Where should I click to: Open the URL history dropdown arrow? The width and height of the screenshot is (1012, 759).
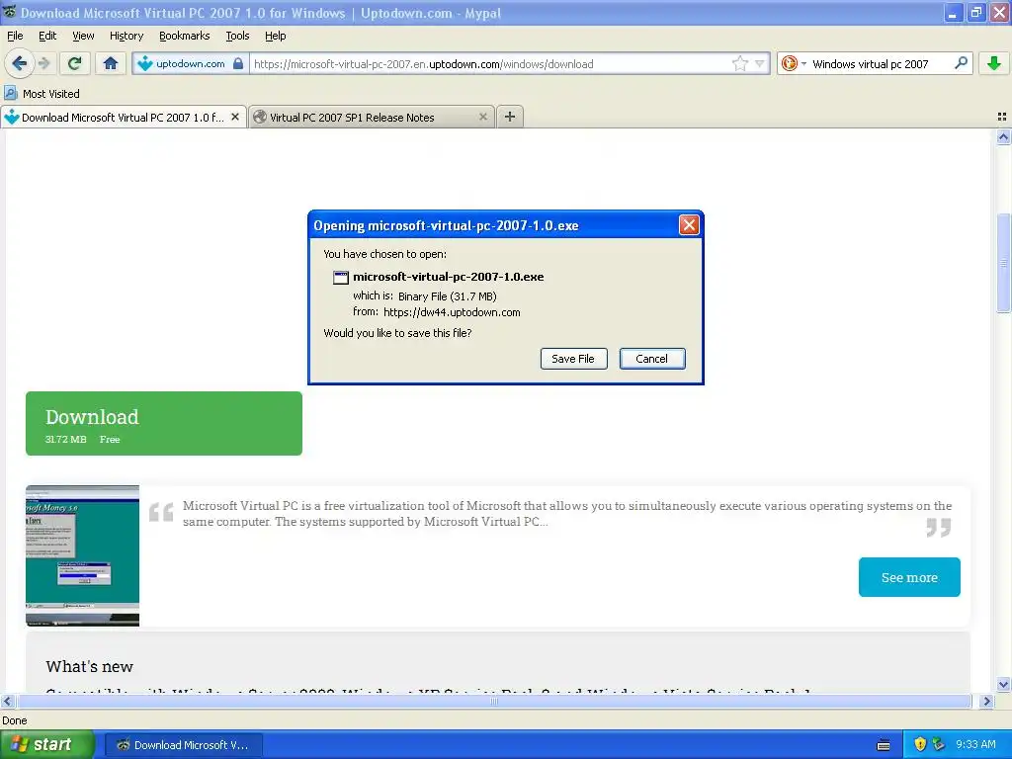(x=760, y=64)
